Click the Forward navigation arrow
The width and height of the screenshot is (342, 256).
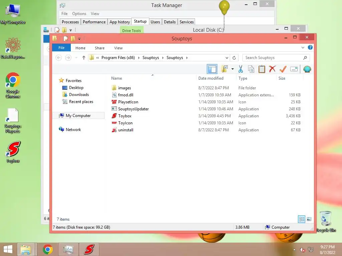[x=68, y=58]
